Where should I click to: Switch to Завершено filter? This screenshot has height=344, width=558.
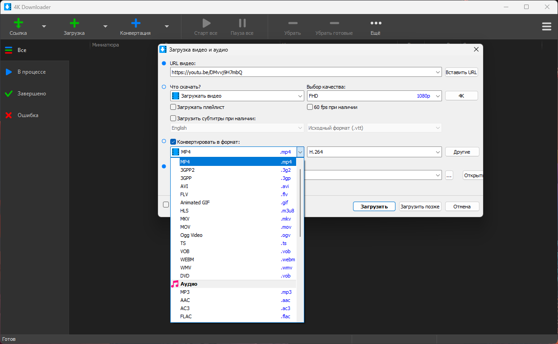click(x=35, y=94)
